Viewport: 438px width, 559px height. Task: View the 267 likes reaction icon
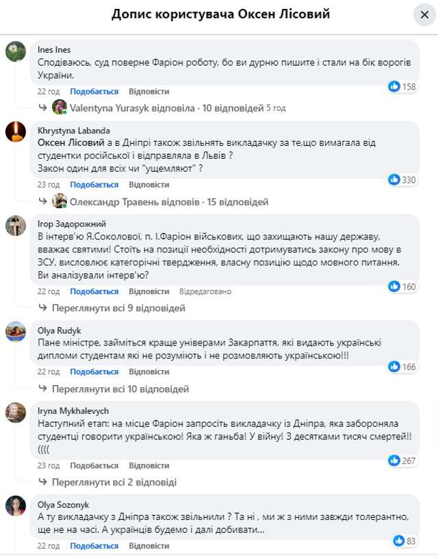click(394, 460)
